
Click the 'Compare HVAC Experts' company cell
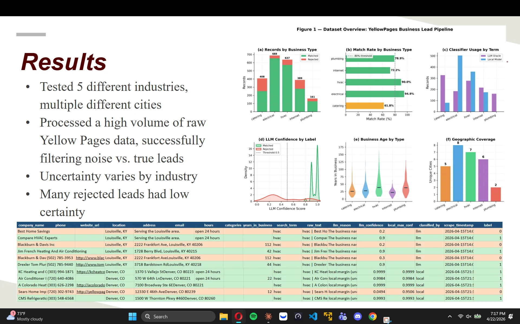point(37,238)
